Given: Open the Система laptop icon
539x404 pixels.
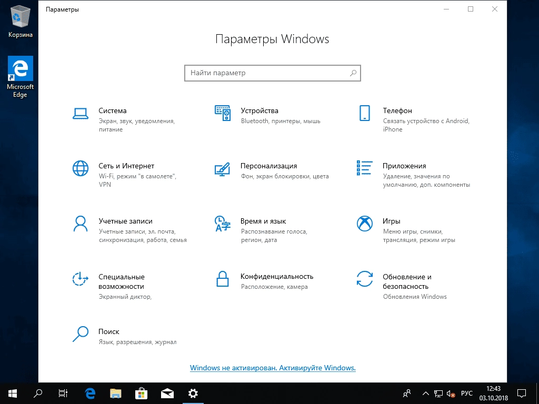Looking at the screenshot, I should tap(81, 114).
